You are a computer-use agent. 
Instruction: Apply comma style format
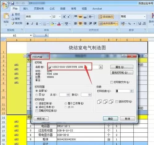point(134,24)
